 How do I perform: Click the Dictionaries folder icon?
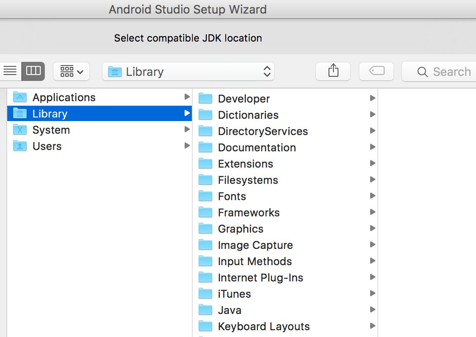(x=205, y=115)
